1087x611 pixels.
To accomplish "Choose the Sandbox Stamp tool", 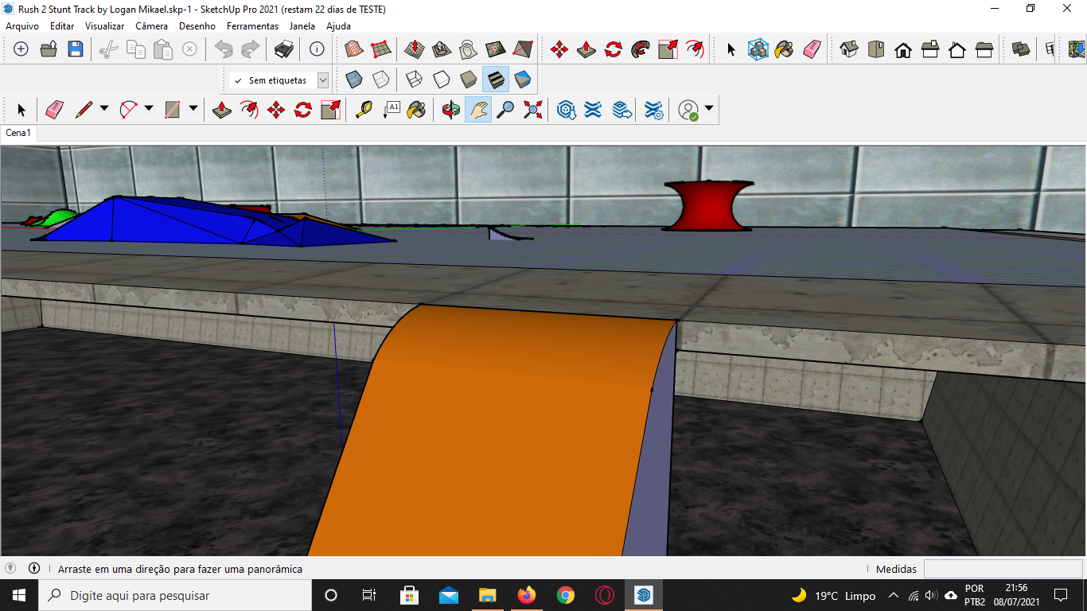I will tap(442, 49).
